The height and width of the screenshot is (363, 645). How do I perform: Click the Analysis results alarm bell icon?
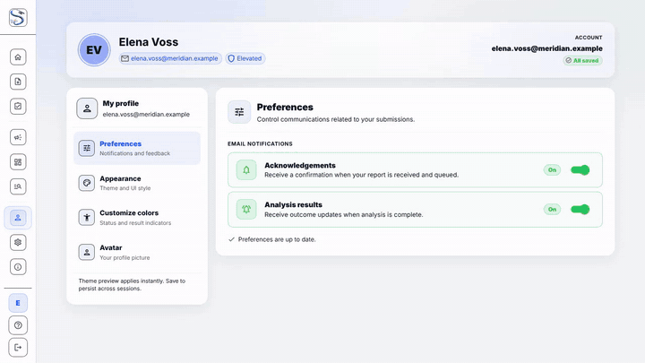pyautogui.click(x=246, y=209)
